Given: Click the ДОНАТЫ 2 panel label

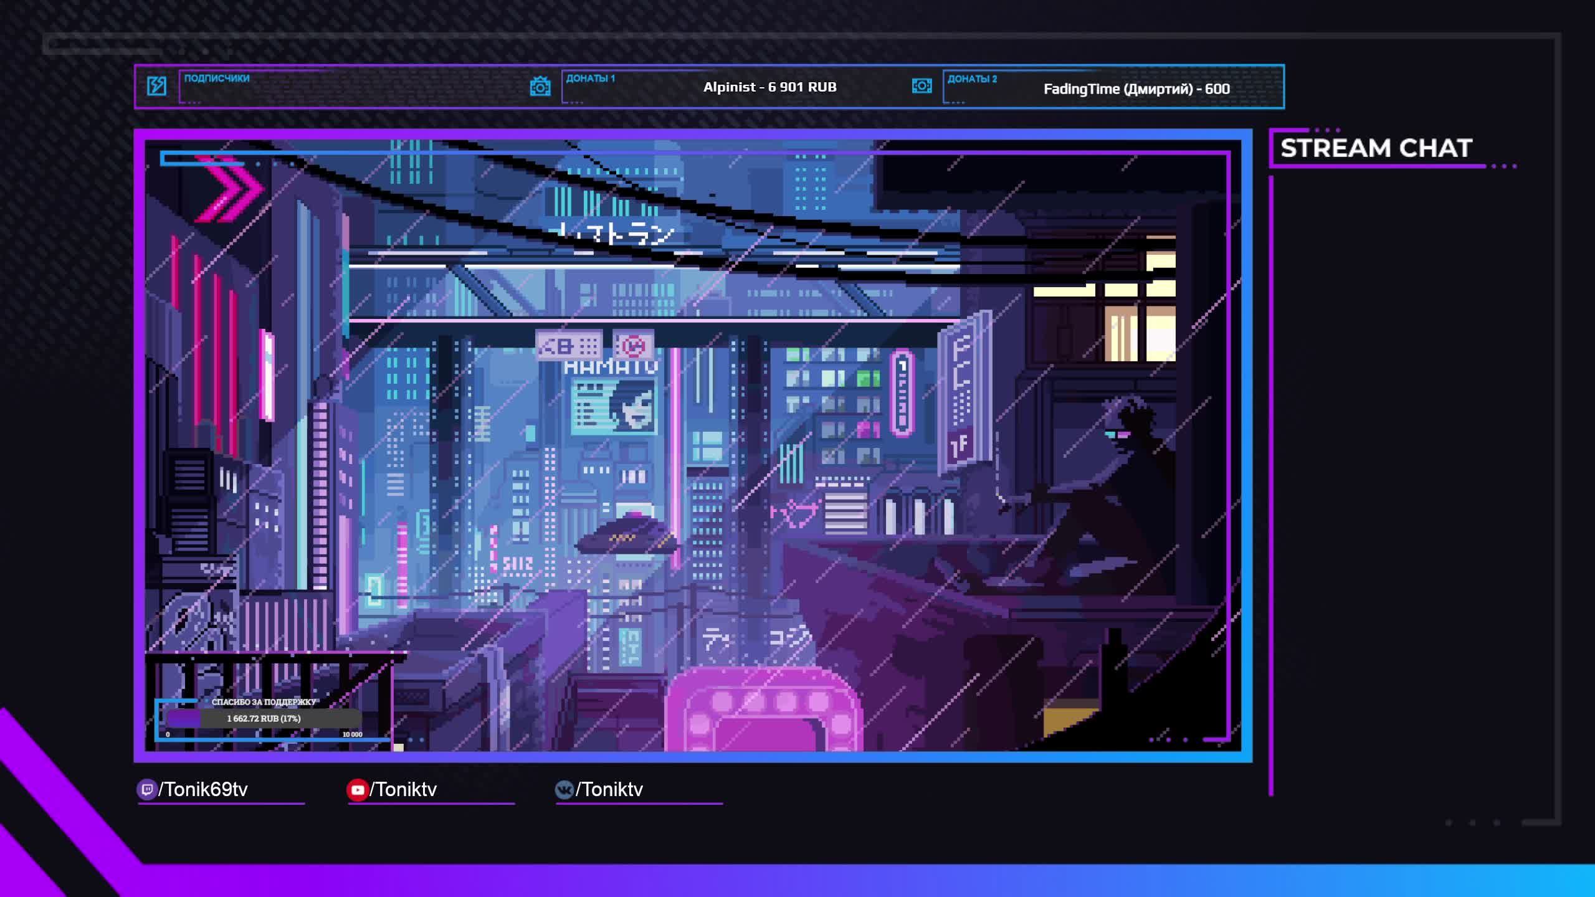Looking at the screenshot, I should [x=972, y=79].
